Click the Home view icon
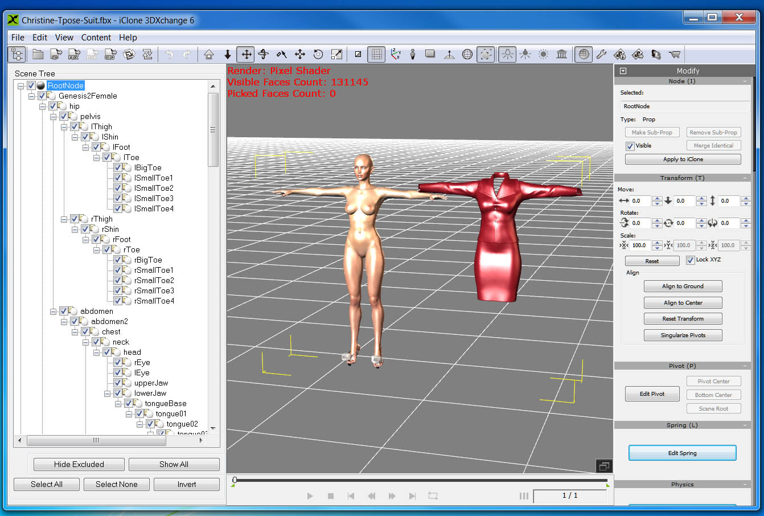Viewport: 764px width, 516px height. tap(209, 55)
